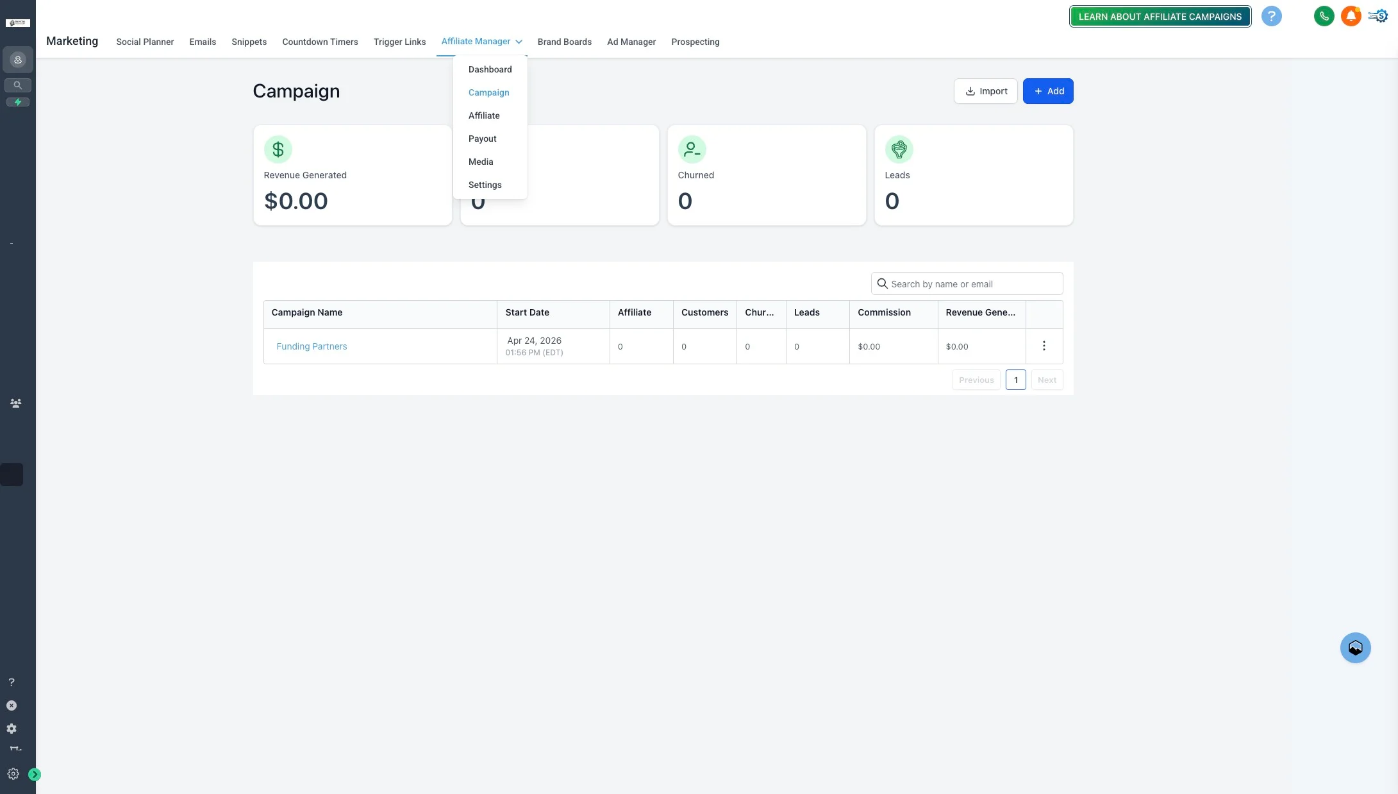Click Learn About Affiliate Campaigns button
The image size is (1398, 794).
point(1160,17)
